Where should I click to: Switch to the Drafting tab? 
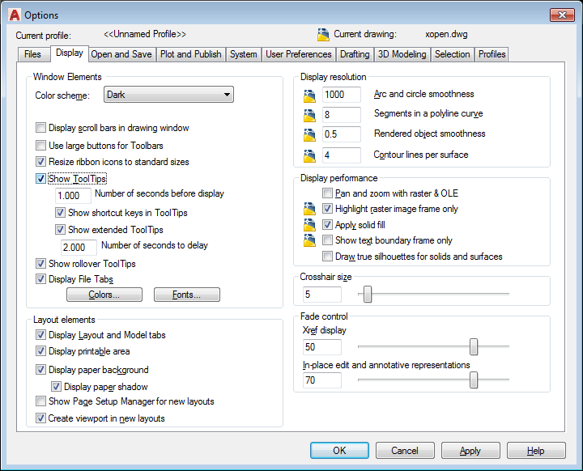click(x=355, y=54)
